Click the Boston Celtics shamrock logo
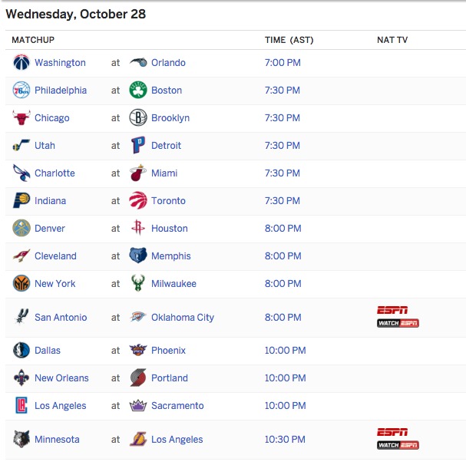The height and width of the screenshot is (465, 466). (138, 90)
